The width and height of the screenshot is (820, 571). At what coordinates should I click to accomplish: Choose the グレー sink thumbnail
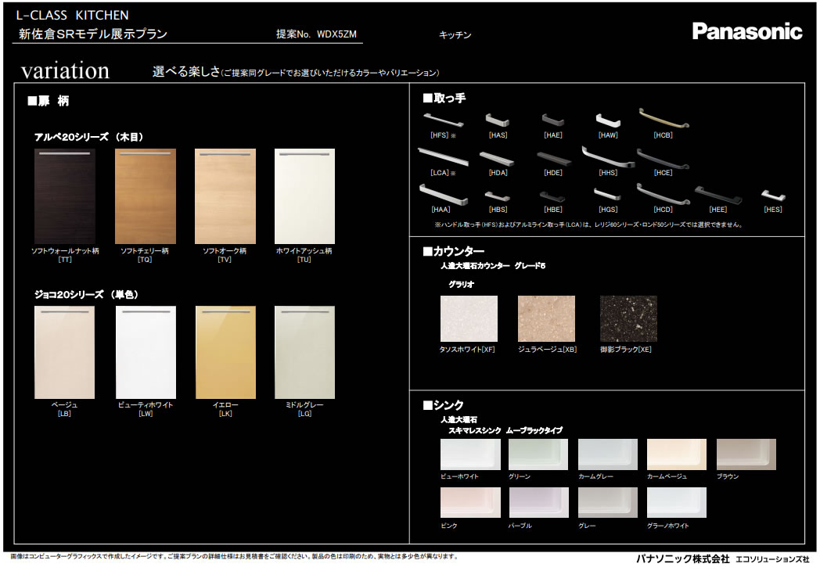click(x=608, y=503)
